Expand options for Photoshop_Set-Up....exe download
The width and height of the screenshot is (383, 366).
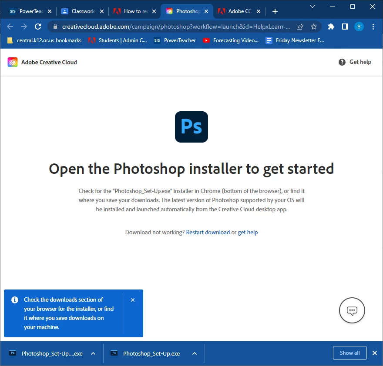click(93, 353)
